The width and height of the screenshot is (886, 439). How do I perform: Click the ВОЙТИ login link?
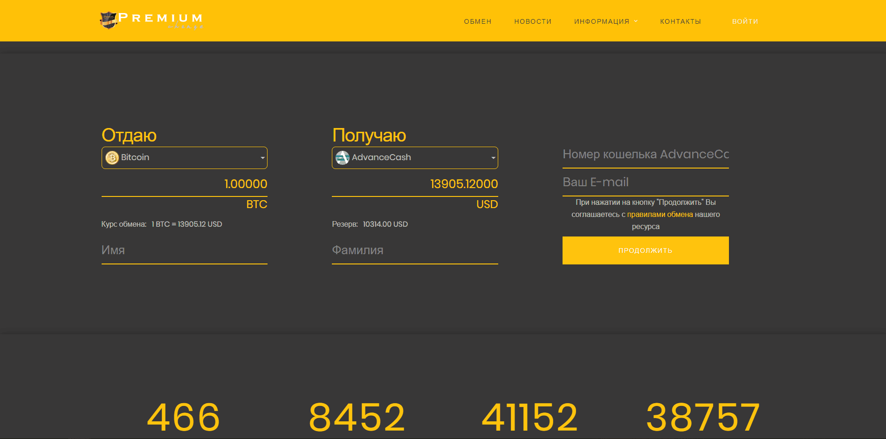(745, 21)
